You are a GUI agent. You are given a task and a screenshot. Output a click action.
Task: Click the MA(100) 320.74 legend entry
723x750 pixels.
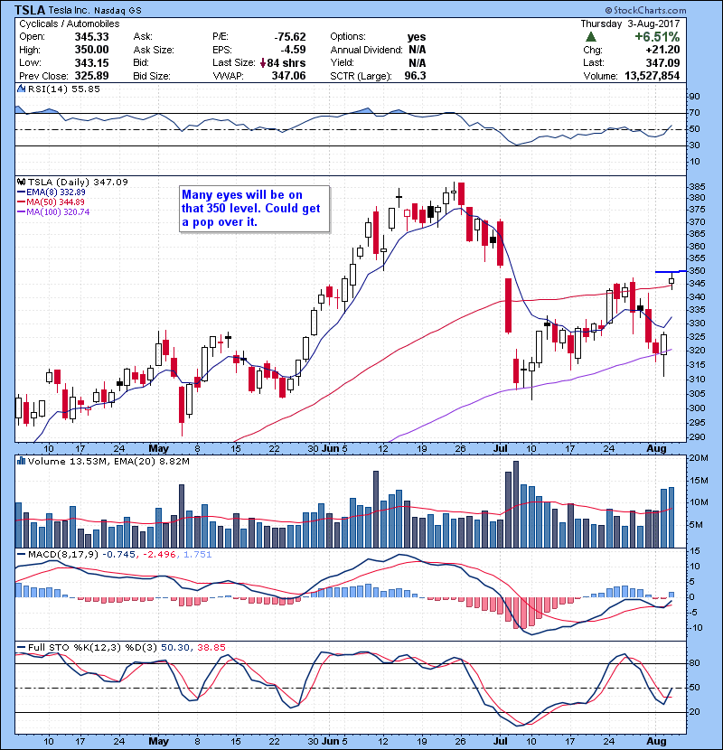[x=58, y=211]
